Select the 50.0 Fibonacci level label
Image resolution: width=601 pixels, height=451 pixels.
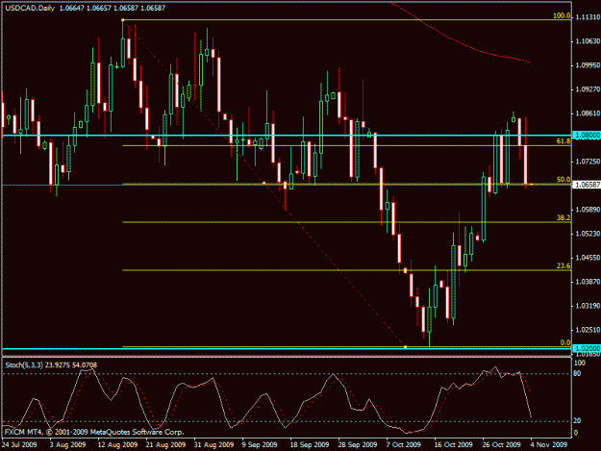click(563, 179)
